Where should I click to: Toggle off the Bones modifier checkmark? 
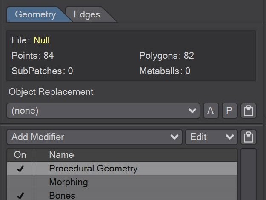20,196
